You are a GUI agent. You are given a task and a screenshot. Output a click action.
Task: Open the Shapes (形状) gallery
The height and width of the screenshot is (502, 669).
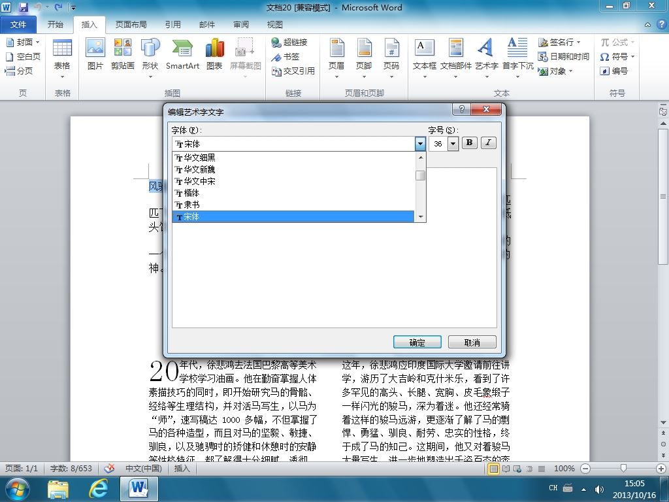pyautogui.click(x=150, y=59)
